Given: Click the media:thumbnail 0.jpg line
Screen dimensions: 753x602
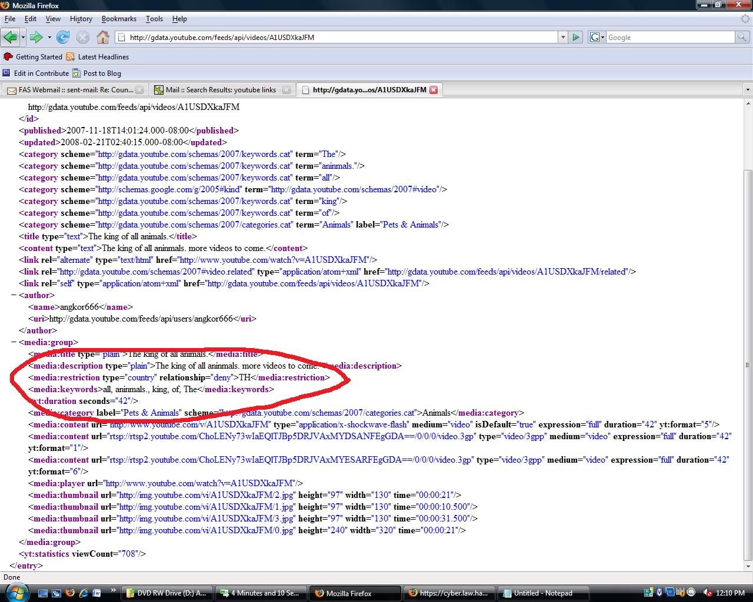Looking at the screenshot, I should coord(247,530).
